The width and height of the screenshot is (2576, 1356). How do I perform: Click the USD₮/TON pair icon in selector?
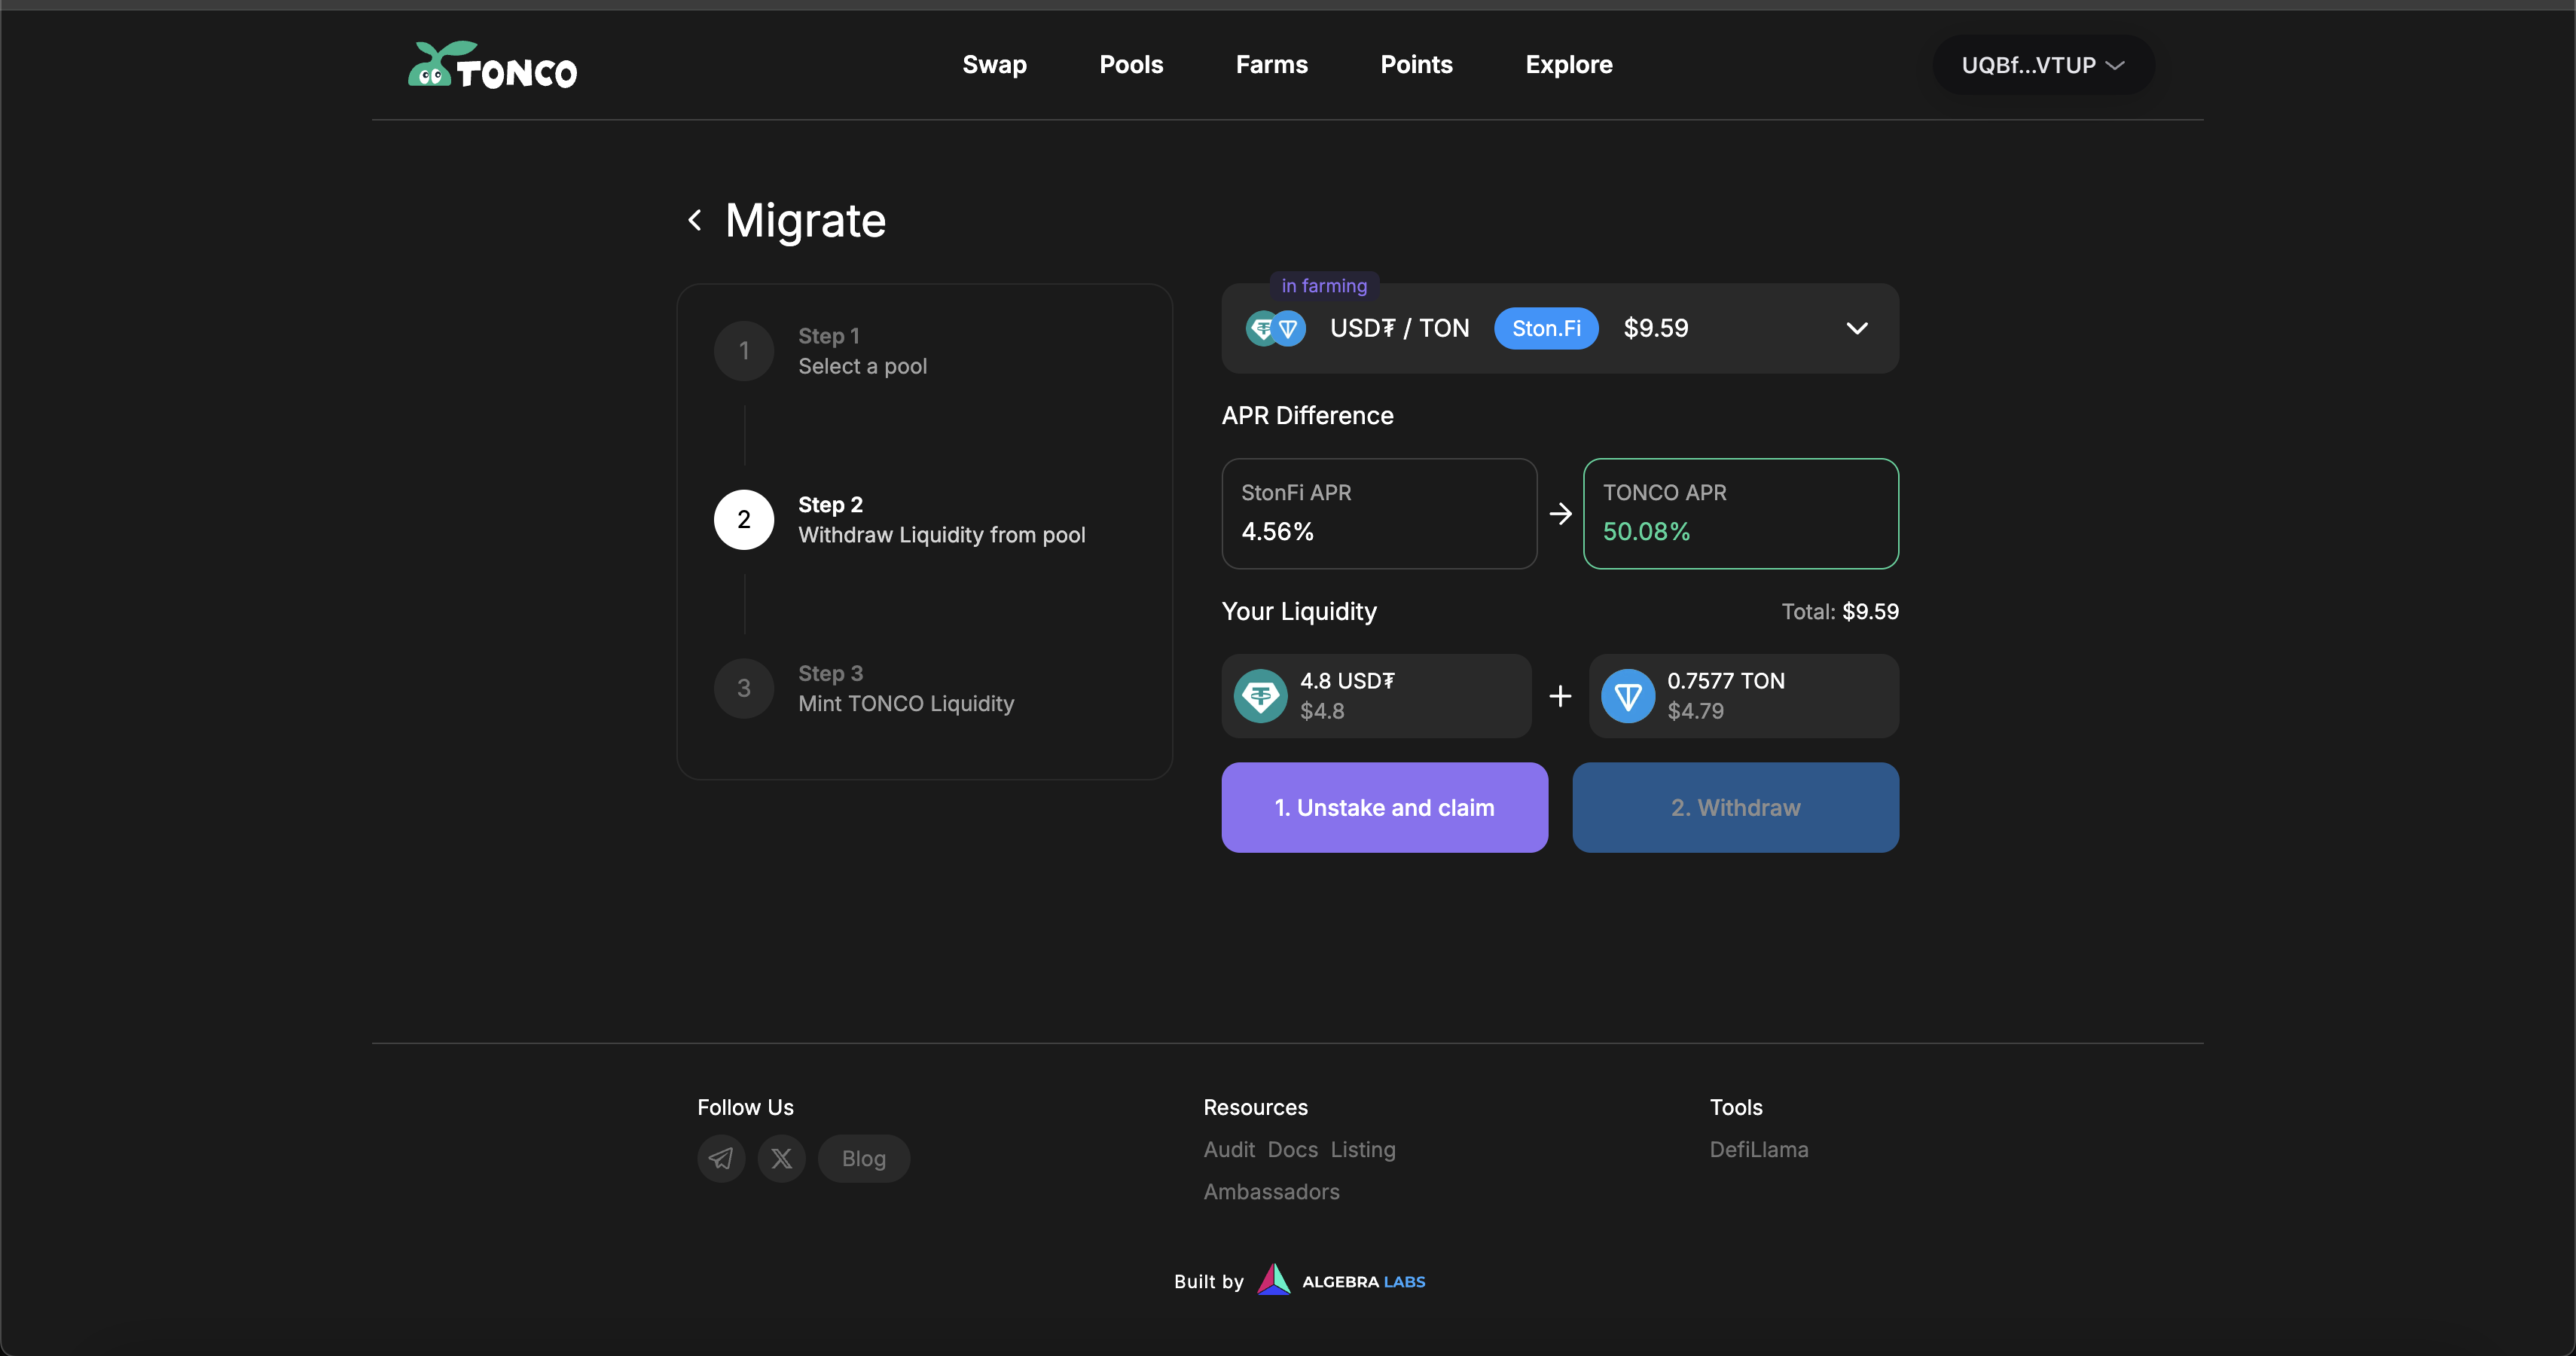click(1275, 328)
